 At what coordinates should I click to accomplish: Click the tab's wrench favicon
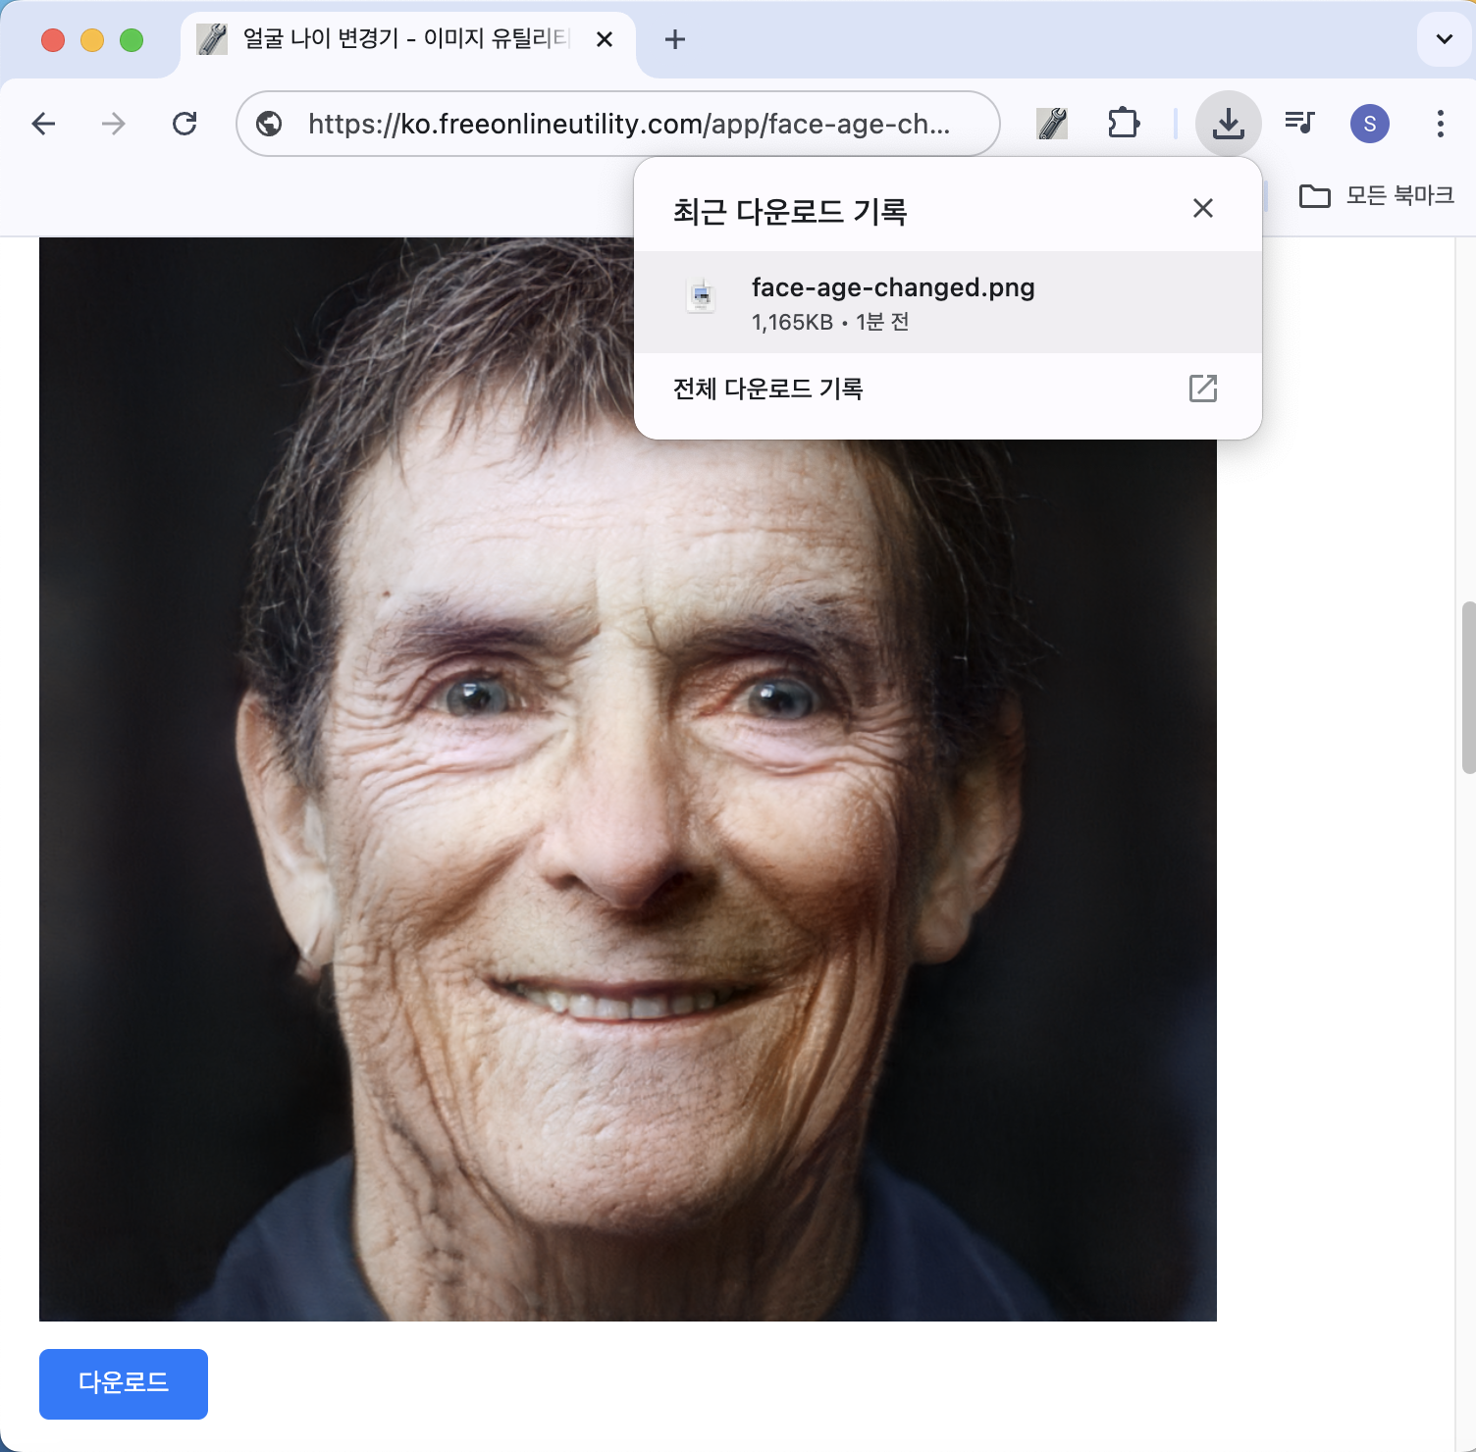[212, 39]
